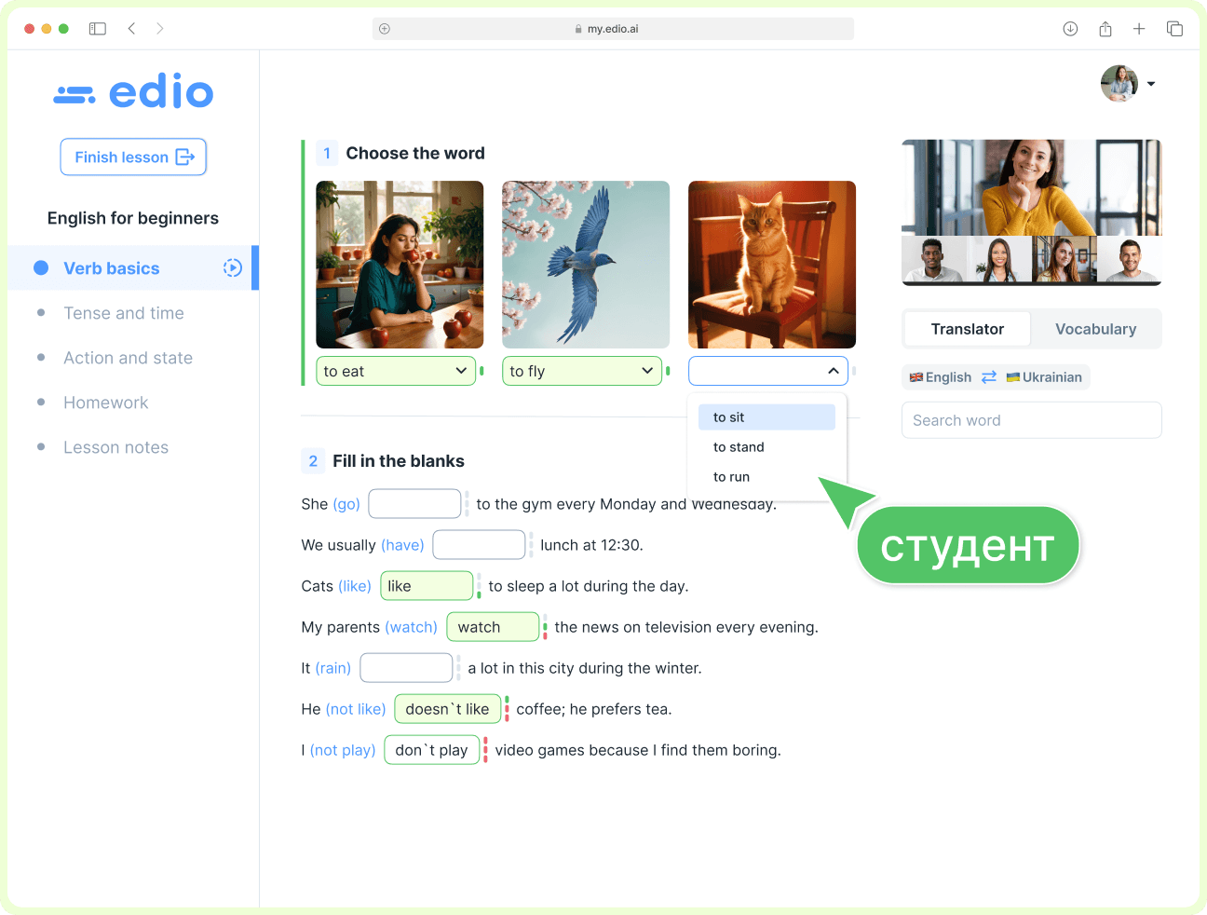Select the "Action and state" lesson bullet
This screenshot has width=1207, height=915.
pyautogui.click(x=39, y=358)
